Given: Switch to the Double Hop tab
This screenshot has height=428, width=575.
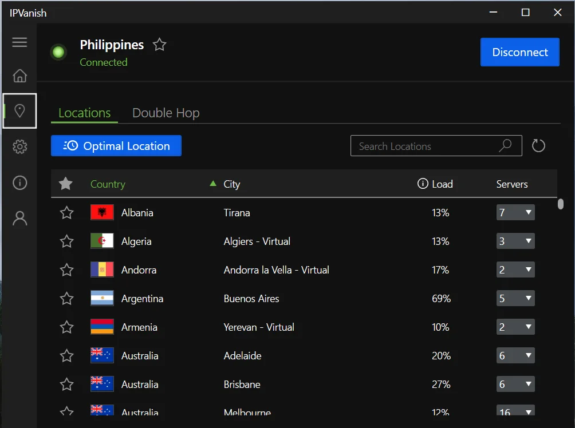Looking at the screenshot, I should (166, 113).
